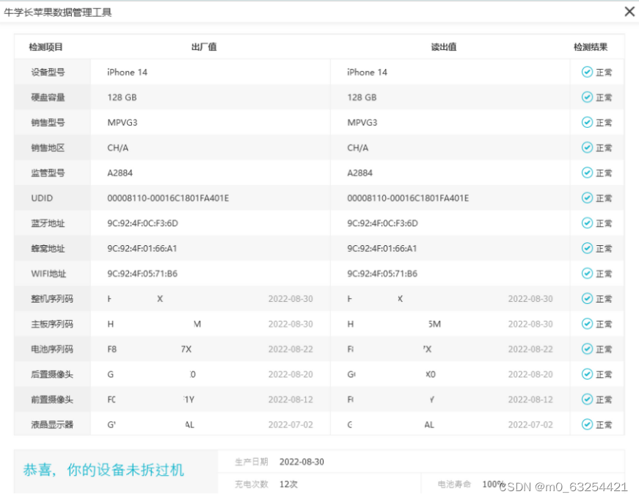Click the check icon in 设备型号 row

[x=587, y=72]
